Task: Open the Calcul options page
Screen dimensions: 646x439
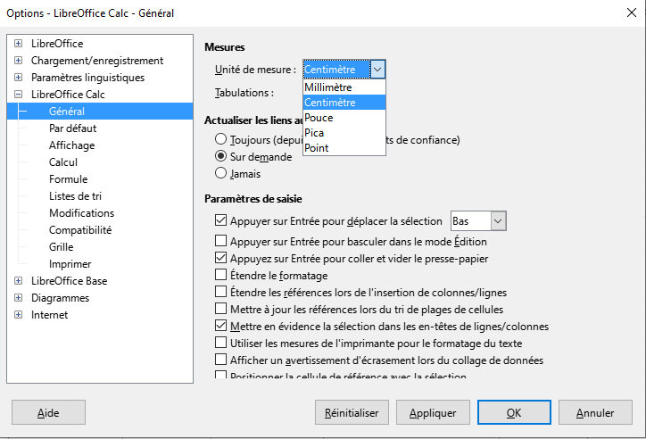Action: click(x=63, y=162)
